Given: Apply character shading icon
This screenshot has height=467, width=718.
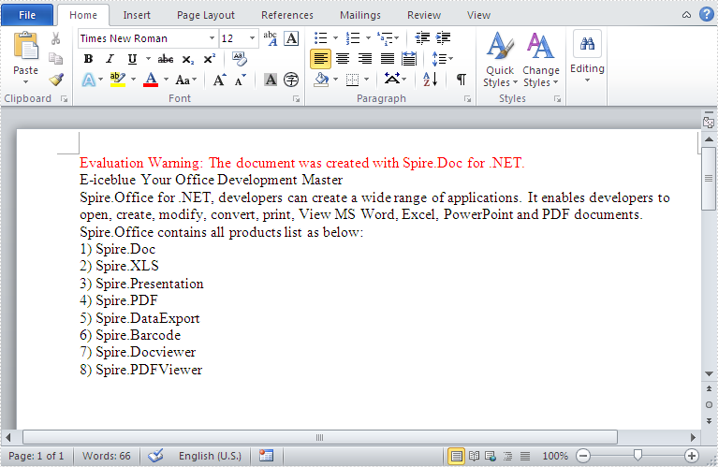Looking at the screenshot, I should click(271, 80).
